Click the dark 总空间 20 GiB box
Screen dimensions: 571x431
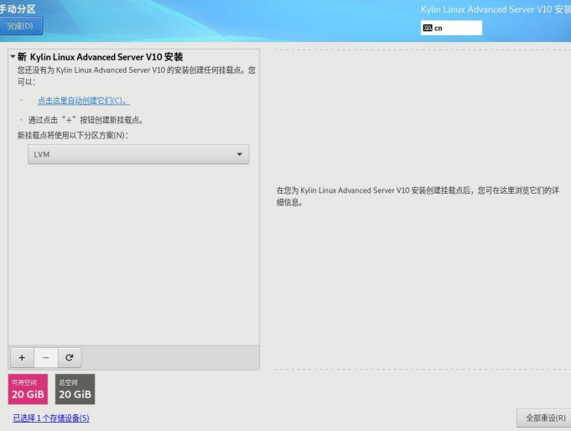[x=75, y=389]
